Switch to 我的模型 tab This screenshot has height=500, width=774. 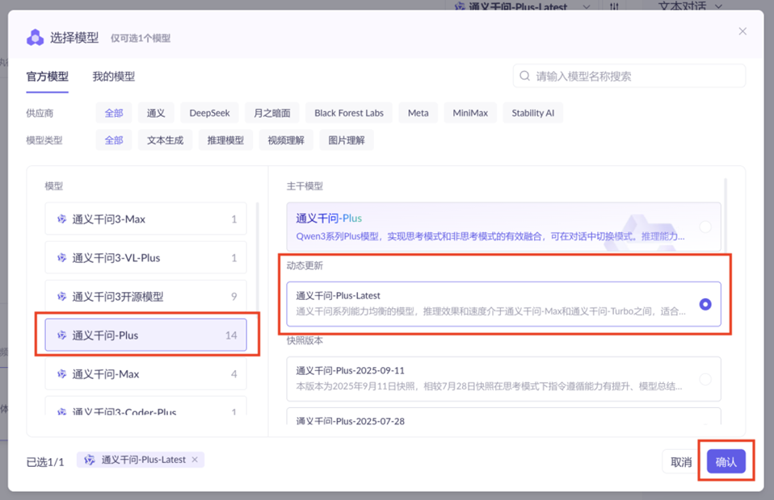pyautogui.click(x=114, y=77)
